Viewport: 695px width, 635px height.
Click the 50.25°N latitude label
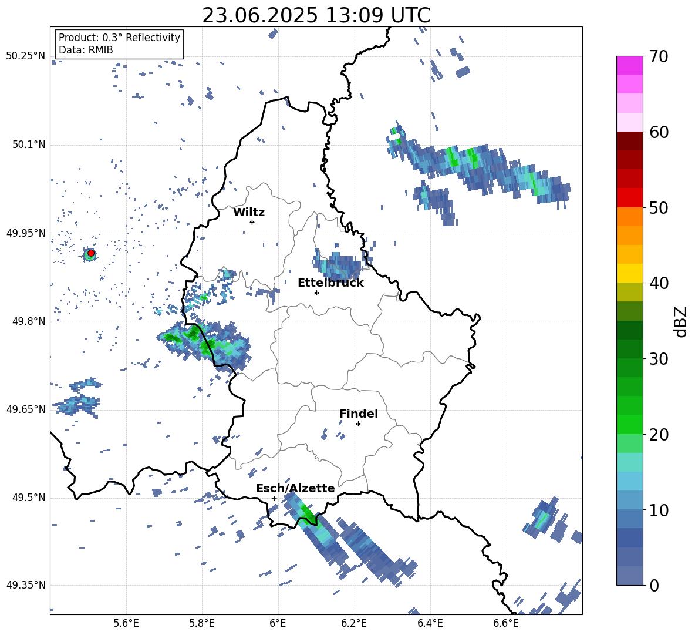[x=26, y=56]
